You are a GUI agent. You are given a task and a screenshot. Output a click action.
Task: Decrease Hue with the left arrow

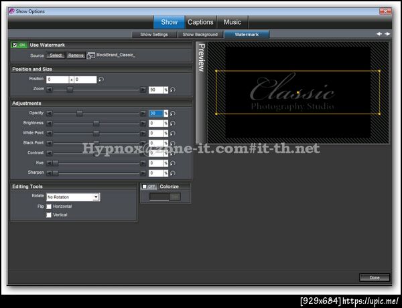[49, 163]
